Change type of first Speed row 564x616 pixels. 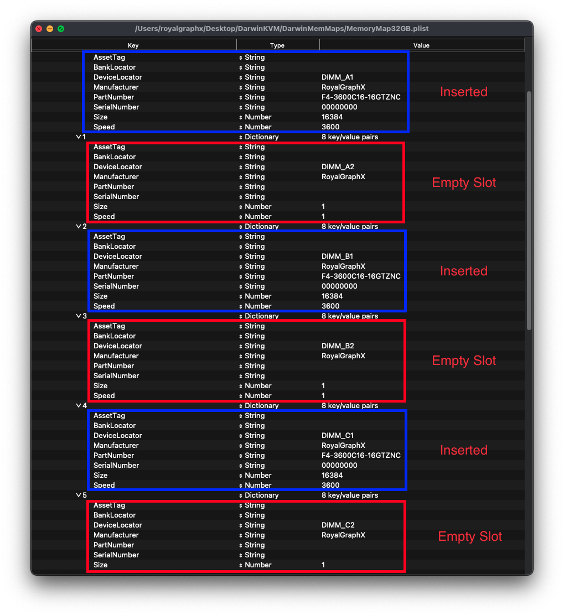click(x=241, y=127)
